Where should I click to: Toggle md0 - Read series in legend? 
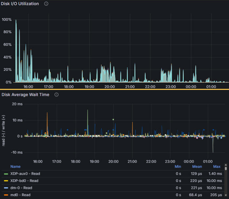20,195
